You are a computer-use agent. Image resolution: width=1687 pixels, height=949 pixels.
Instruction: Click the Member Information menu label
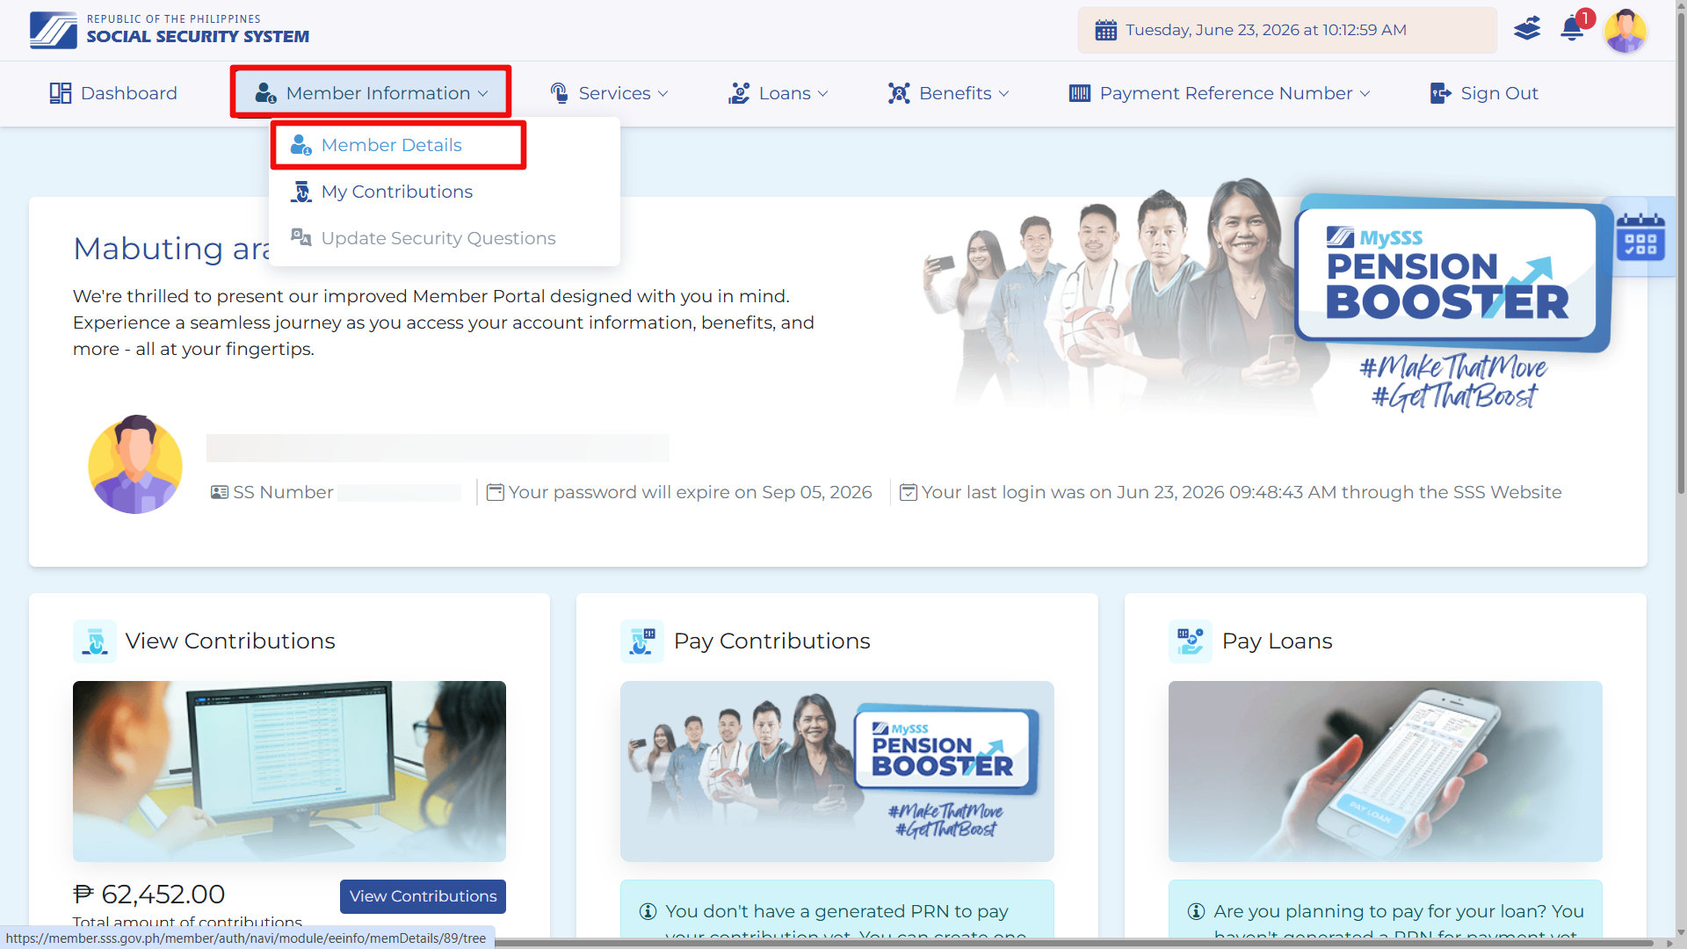[x=378, y=93]
